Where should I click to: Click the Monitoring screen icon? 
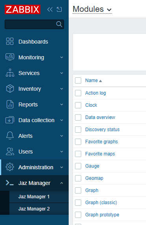(x=10, y=57)
